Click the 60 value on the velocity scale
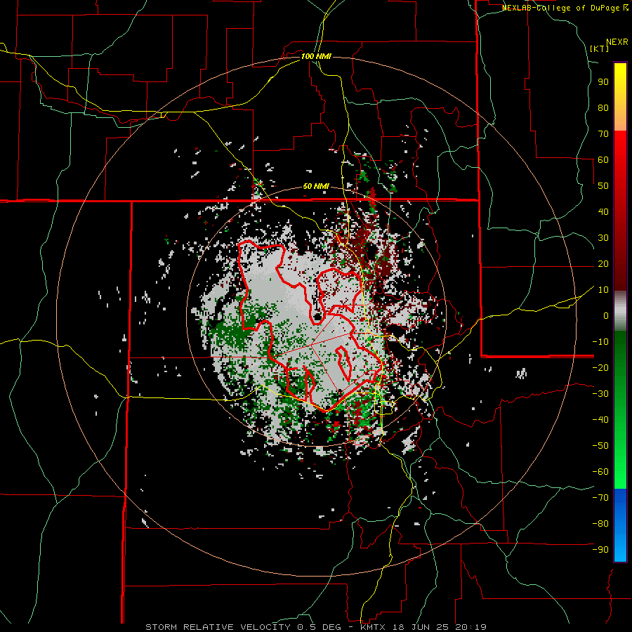 603,159
